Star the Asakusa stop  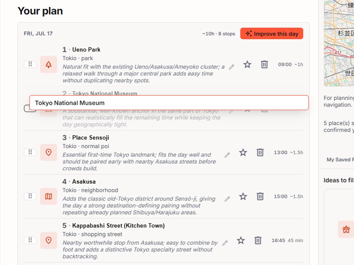click(x=243, y=197)
